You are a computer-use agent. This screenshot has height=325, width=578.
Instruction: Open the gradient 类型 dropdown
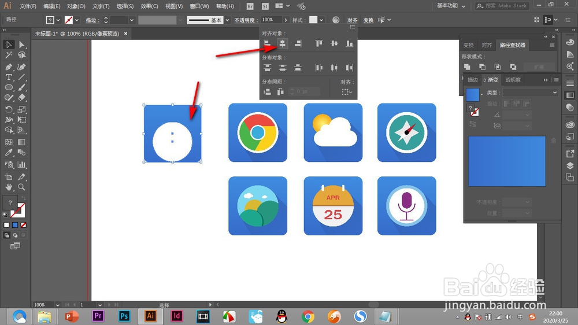(x=530, y=93)
